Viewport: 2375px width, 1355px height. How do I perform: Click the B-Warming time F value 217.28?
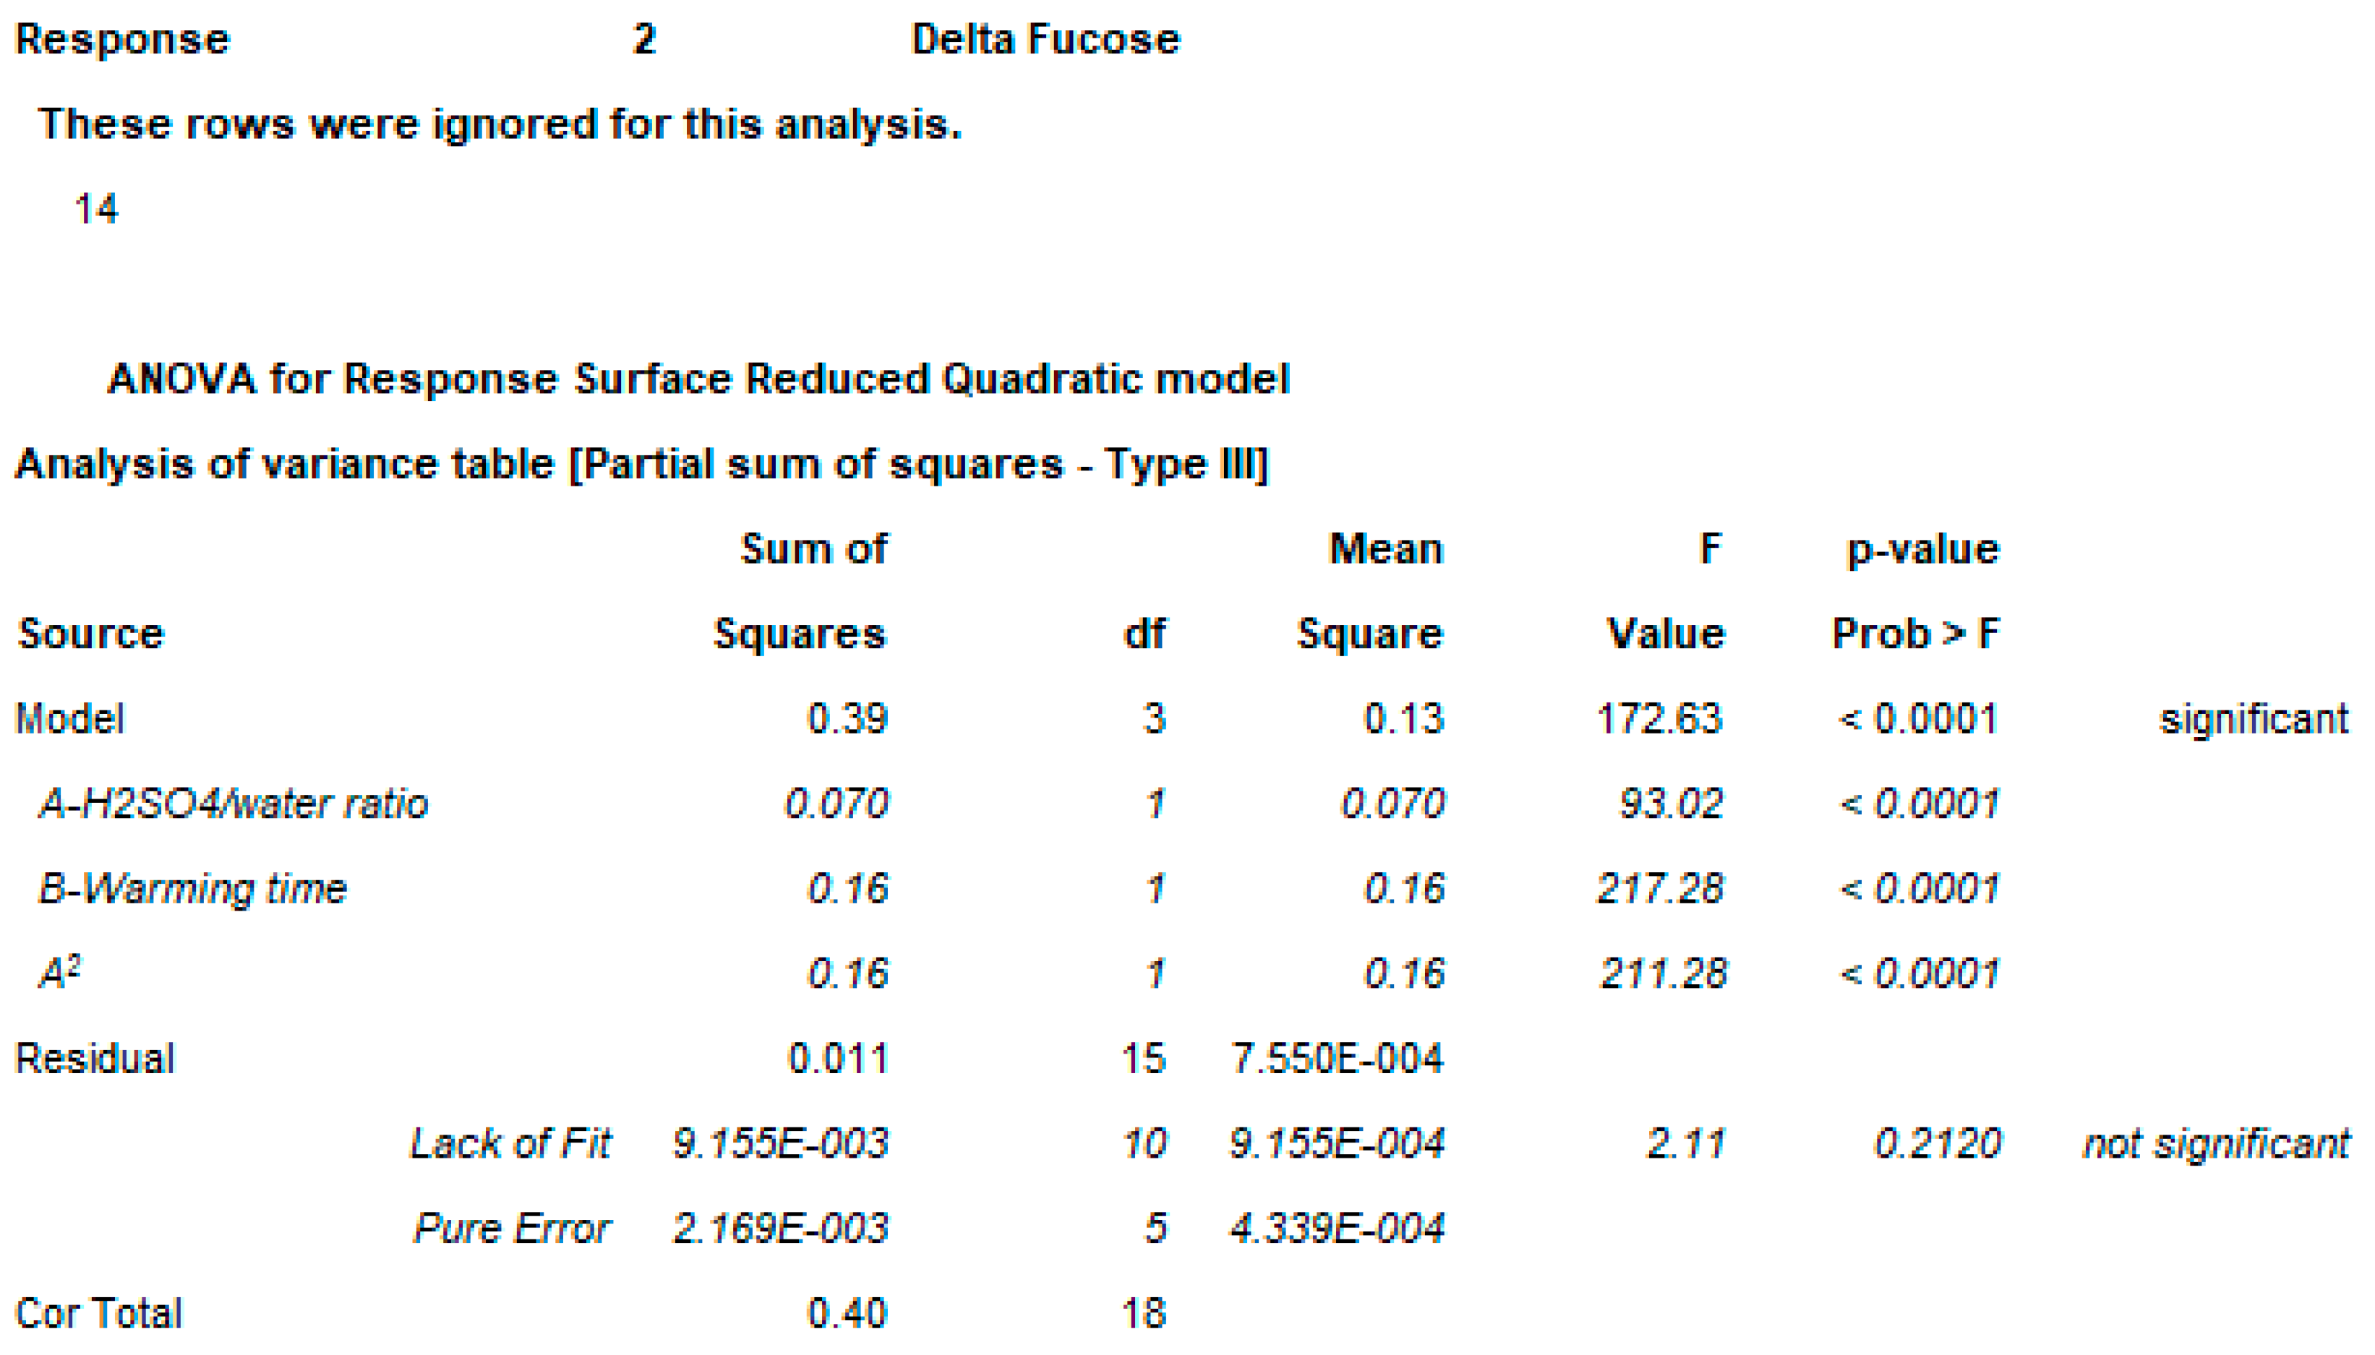[x=1659, y=888]
